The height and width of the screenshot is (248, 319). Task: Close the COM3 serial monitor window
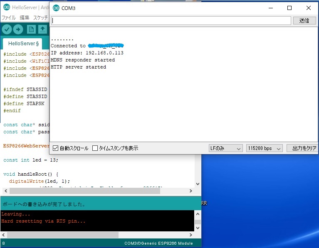coord(309,8)
